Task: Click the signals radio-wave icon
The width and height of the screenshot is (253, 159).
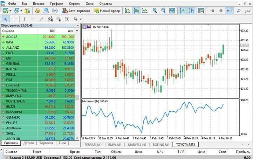Action: point(55,11)
